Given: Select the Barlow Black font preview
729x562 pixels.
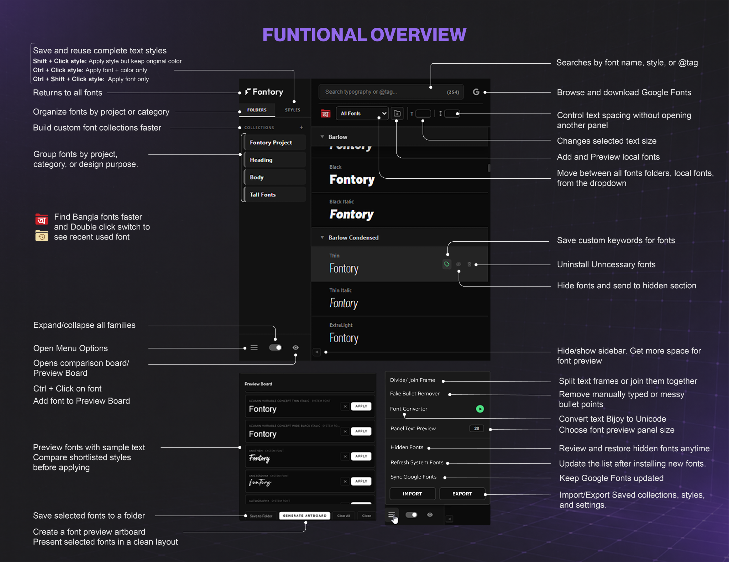Looking at the screenshot, I should 399,175.
